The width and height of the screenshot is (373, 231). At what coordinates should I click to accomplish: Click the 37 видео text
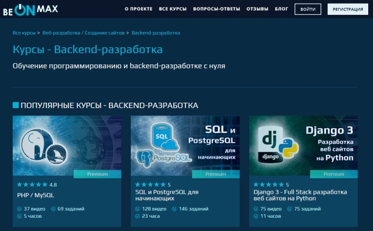[35, 209]
